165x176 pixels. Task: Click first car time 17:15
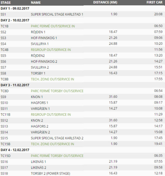158,73
